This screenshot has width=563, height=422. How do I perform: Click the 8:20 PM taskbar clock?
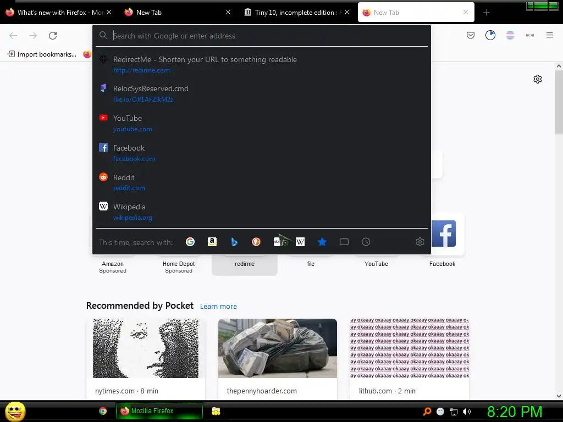tap(515, 412)
